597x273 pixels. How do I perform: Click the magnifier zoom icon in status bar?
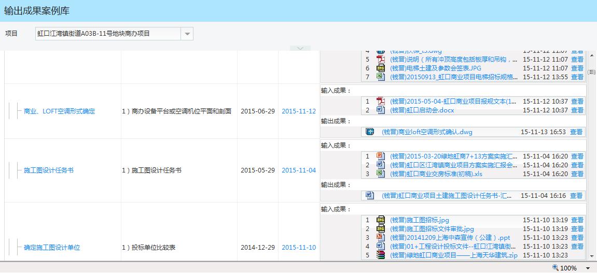coord(556,268)
